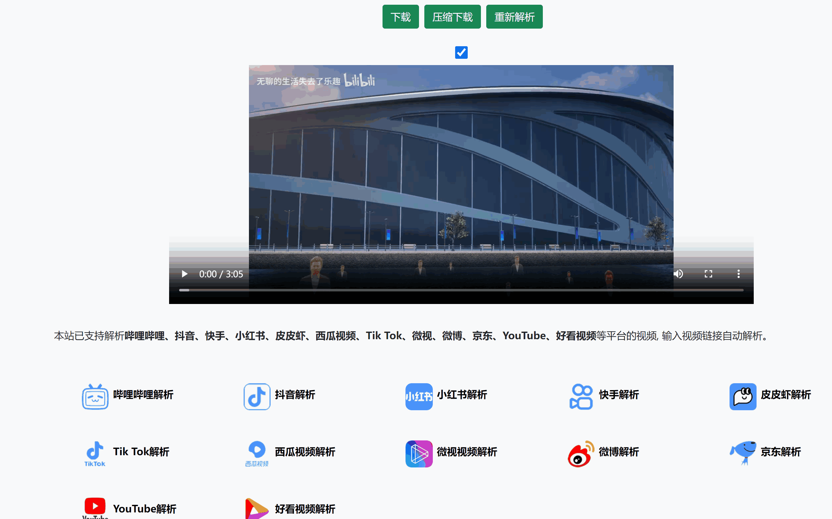The height and width of the screenshot is (519, 832).
Task: Click the 压缩下载 button
Action: coord(452,17)
